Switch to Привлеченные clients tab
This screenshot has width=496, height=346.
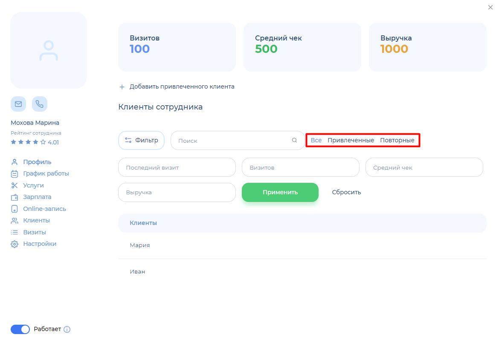click(351, 140)
